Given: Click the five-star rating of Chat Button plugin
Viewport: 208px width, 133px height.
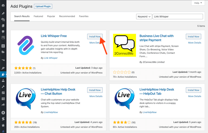Looking at the screenshot, I should 23,122.
